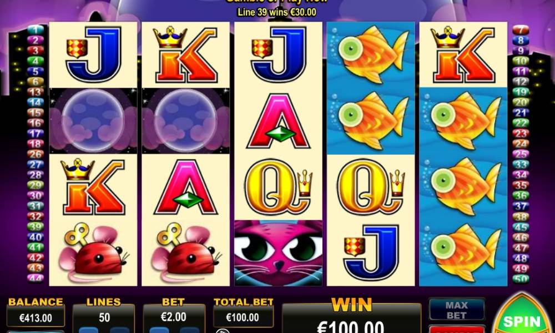Click the LINES value showing 50

point(104,317)
